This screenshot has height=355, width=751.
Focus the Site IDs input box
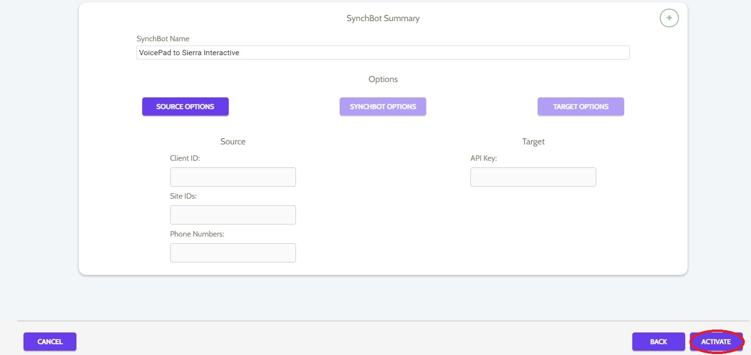233,215
